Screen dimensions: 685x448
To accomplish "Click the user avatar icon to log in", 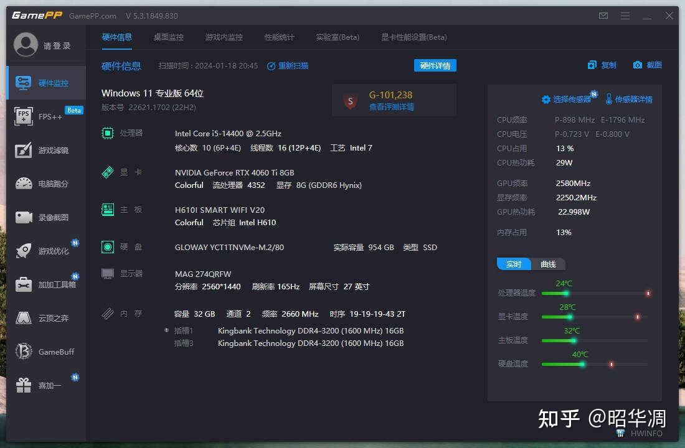I will [x=26, y=45].
